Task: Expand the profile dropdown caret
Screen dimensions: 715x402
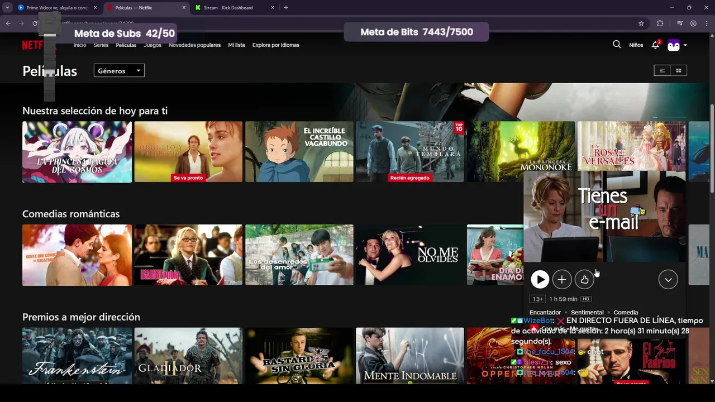Action: [x=685, y=45]
